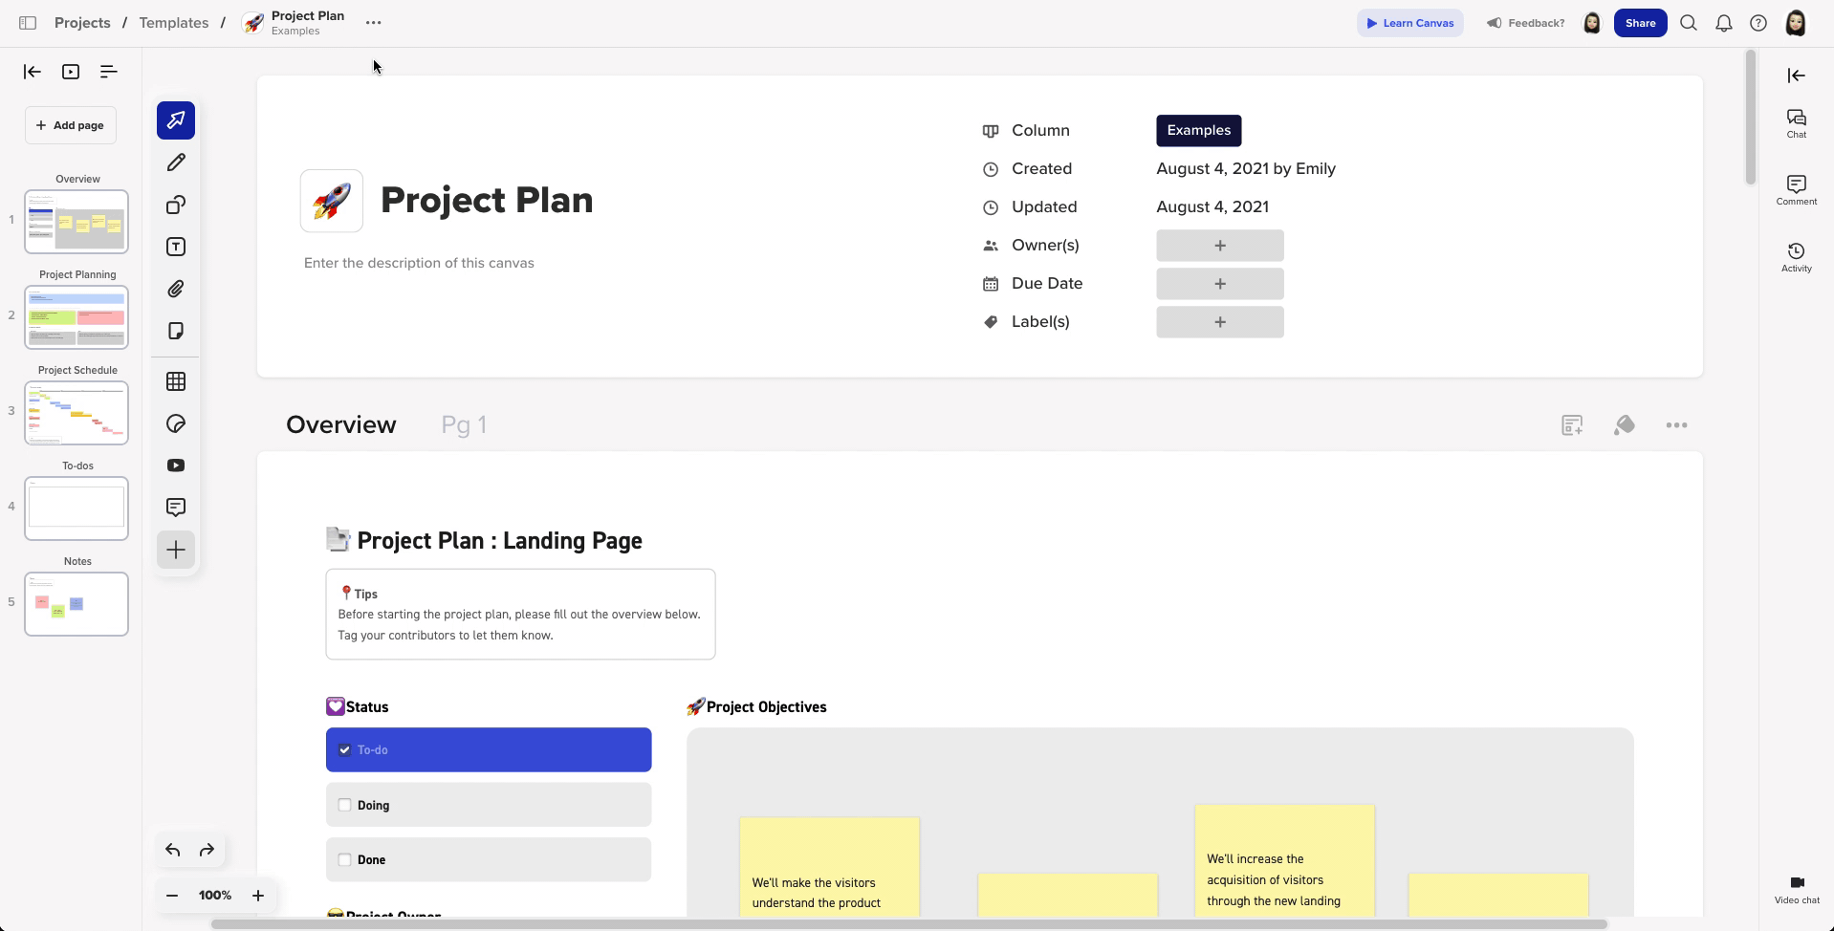Open the Activity panel
1834x931 pixels.
pyautogui.click(x=1796, y=257)
